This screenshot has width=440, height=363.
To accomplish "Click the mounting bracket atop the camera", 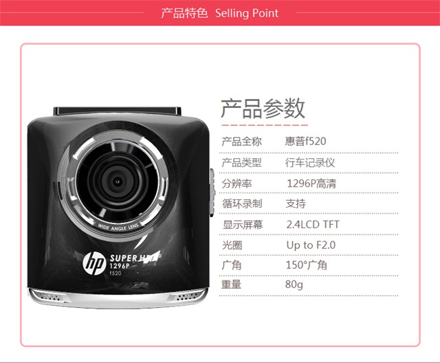I will (x=117, y=111).
